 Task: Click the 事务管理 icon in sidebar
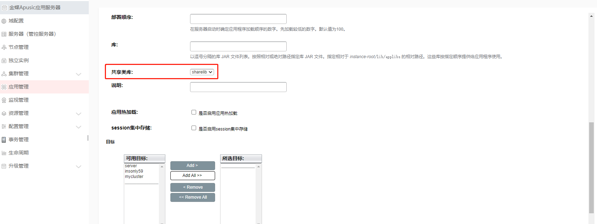coord(4,140)
